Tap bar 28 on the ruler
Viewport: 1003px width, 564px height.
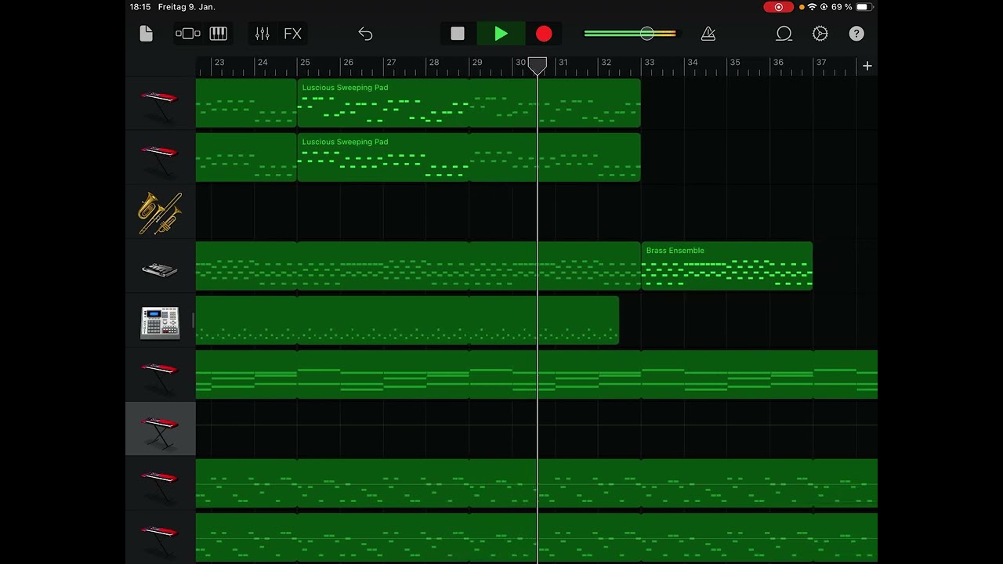click(434, 63)
